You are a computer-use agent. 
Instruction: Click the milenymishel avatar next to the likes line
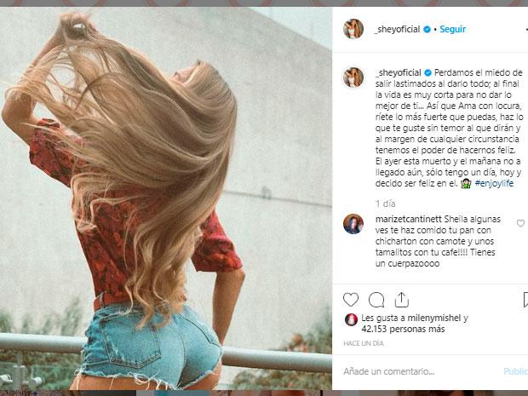tap(351, 319)
